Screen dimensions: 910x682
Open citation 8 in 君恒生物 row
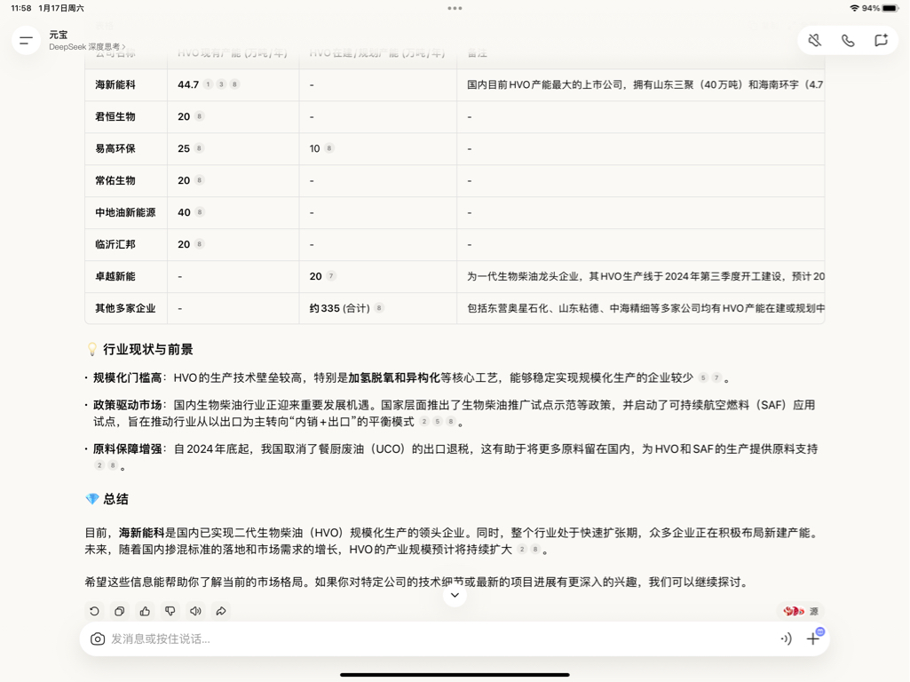(199, 116)
